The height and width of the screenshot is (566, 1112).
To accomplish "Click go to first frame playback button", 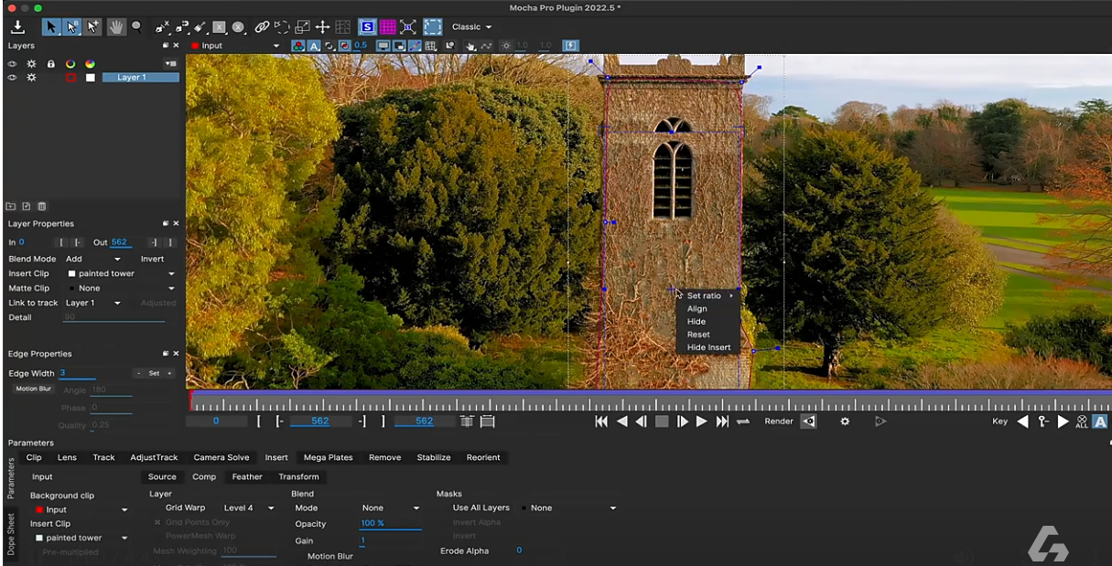I will tap(601, 422).
